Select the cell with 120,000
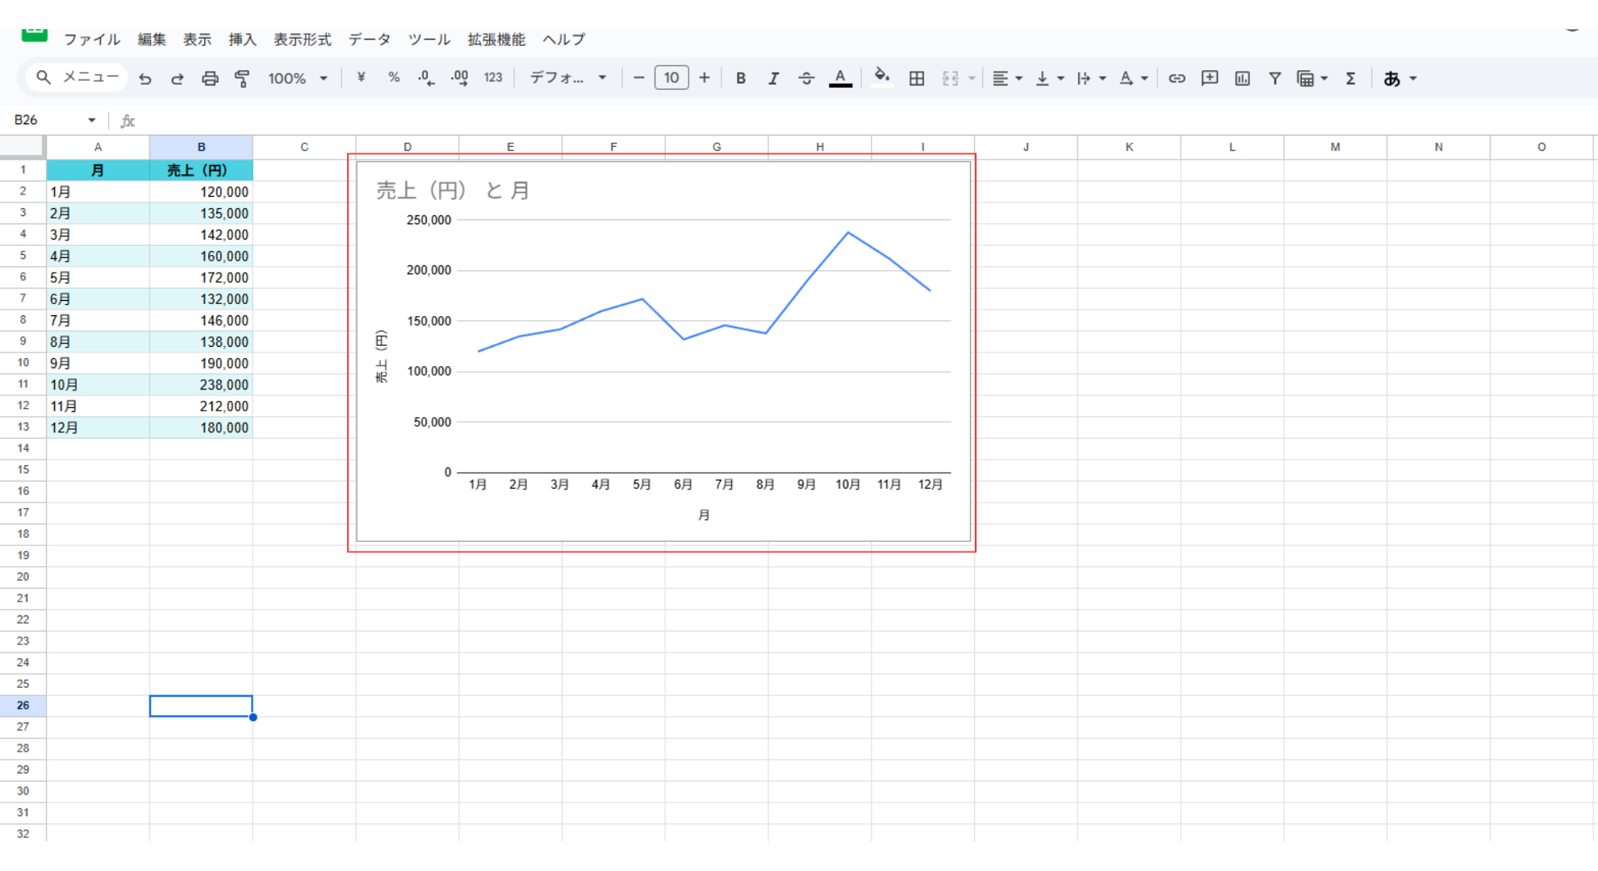Image resolution: width=1598 pixels, height=871 pixels. click(201, 192)
